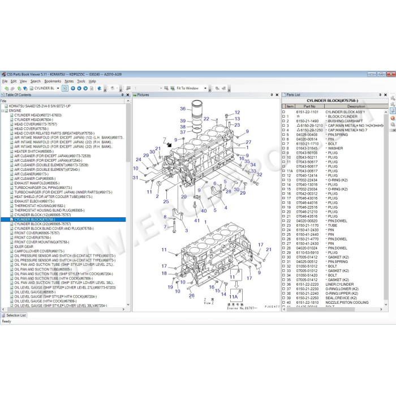Image resolution: width=396 pixels, height=396 pixels.
Task: Select EXHAUST MANIFOLD(#65905-) tree entry
Action: 37,183
